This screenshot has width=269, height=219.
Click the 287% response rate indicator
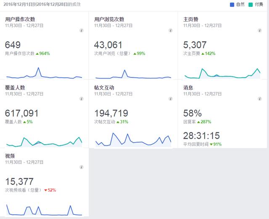coord(204,122)
